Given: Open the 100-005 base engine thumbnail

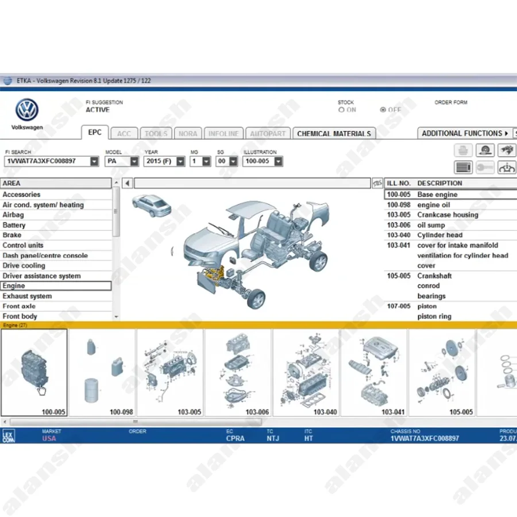Looking at the screenshot, I should click(x=34, y=373).
